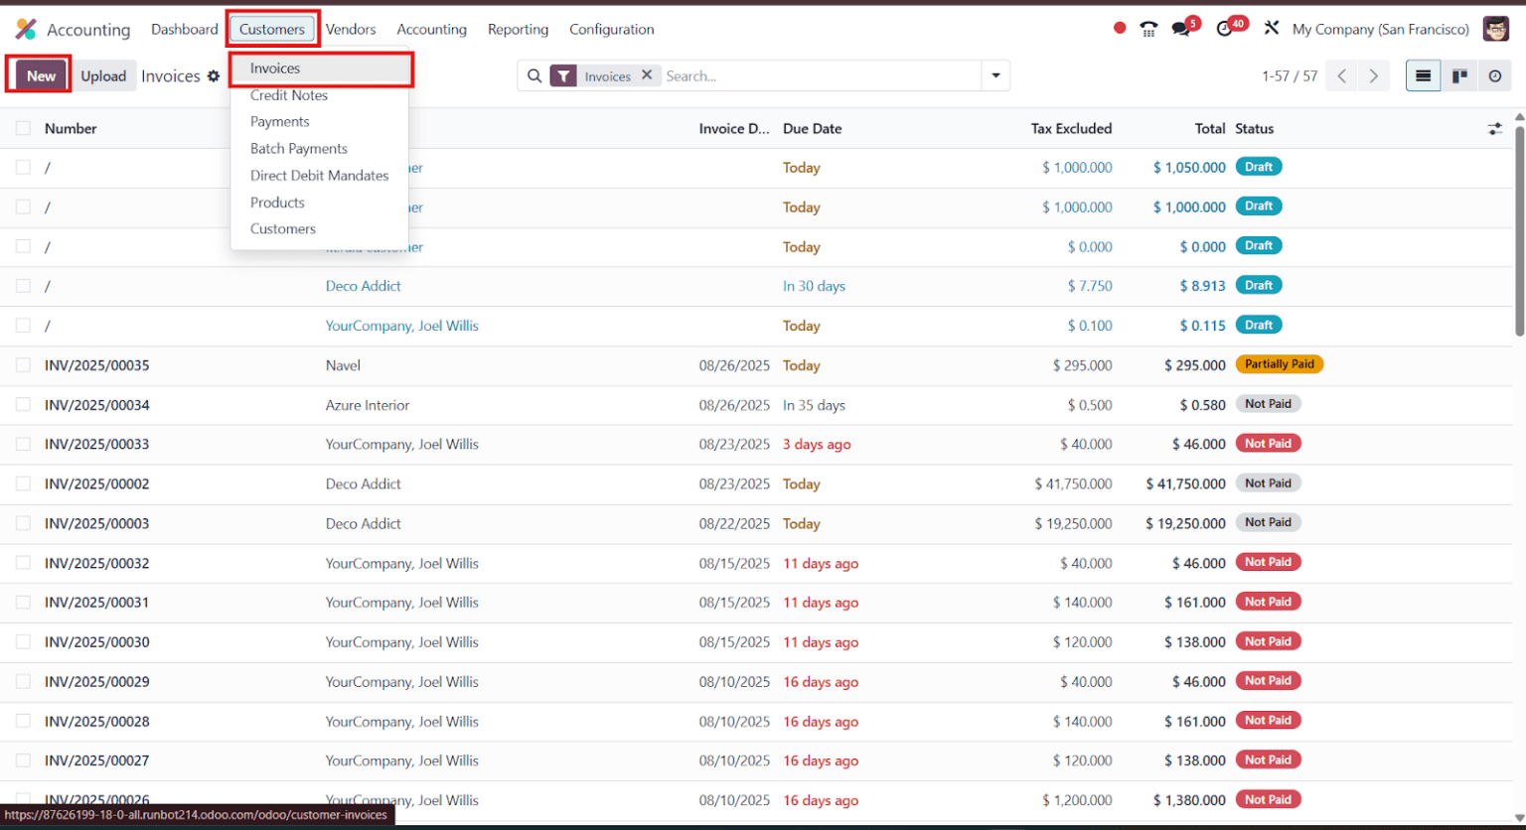Expand the search filter dropdown
1526x830 pixels.
tap(995, 75)
